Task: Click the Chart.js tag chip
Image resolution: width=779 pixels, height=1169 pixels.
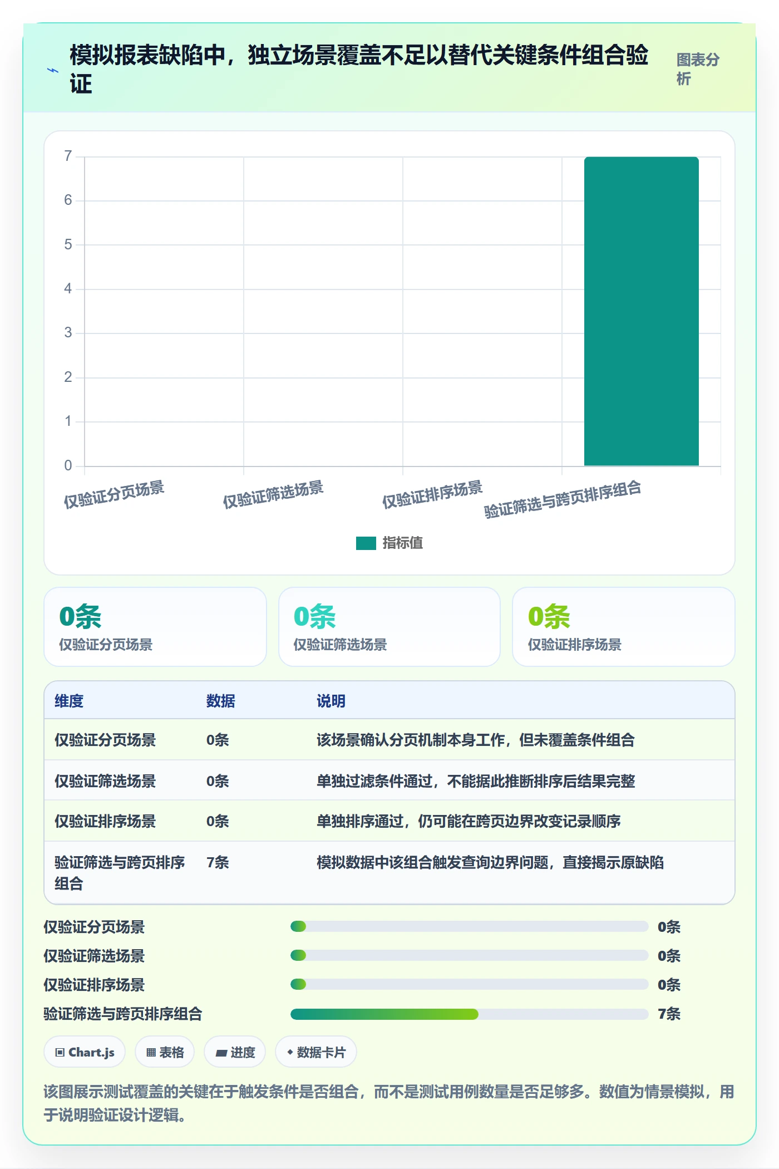Action: click(85, 1052)
